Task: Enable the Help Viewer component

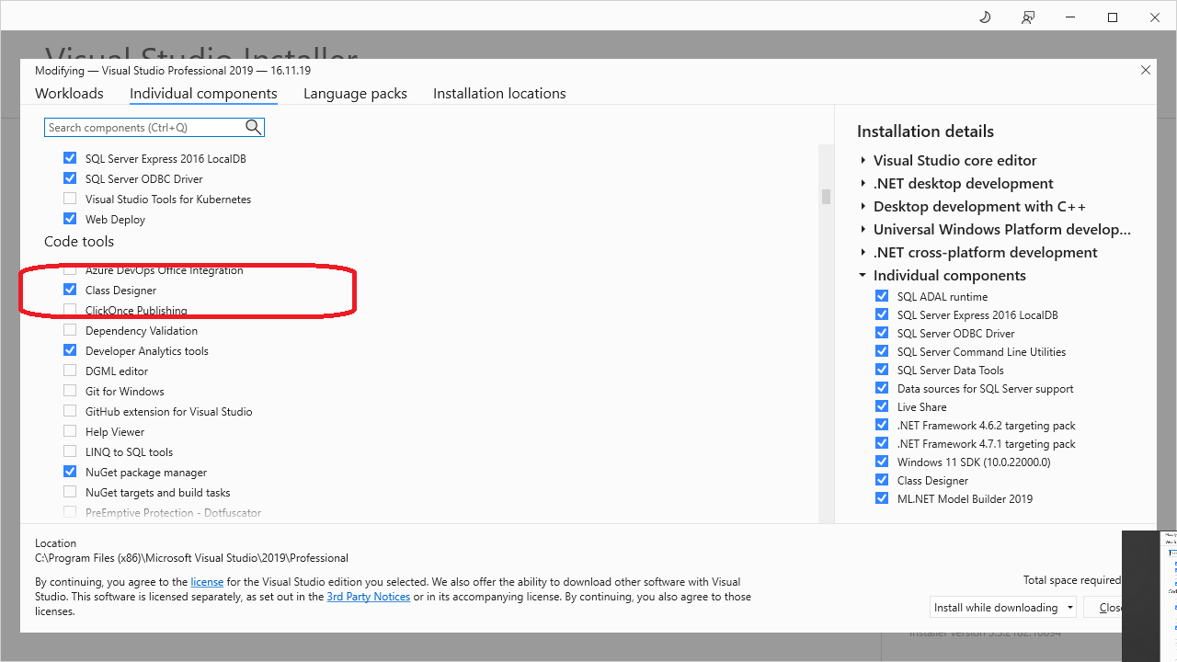Action: [70, 431]
